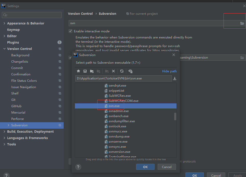Click the Project directory toolbar icon
Image resolution: width=246 pixels, height=177 pixels.
(x=92, y=71)
